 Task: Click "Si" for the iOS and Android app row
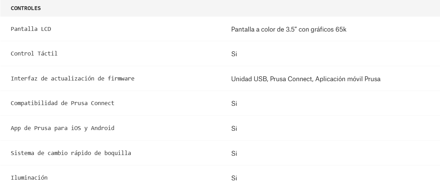[234, 129]
